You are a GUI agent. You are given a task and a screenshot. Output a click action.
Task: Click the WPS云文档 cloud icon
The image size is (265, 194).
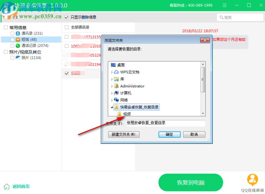coord(116,72)
